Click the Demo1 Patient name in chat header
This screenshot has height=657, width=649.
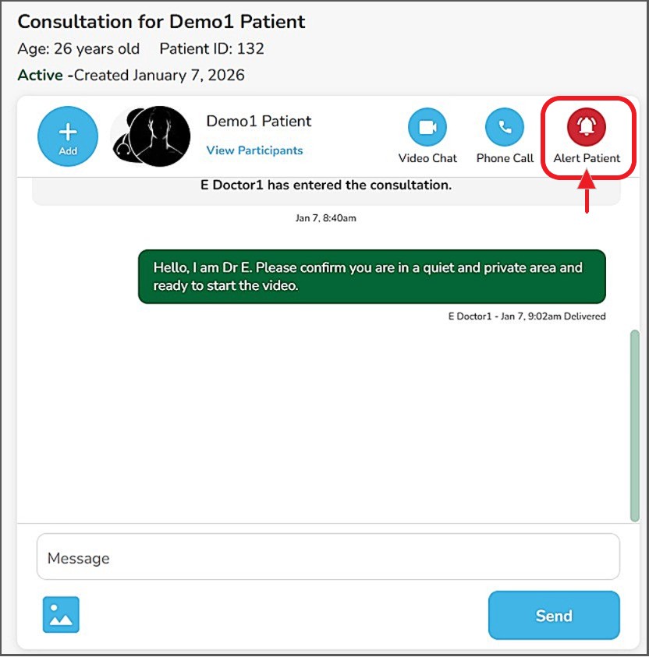(x=259, y=122)
